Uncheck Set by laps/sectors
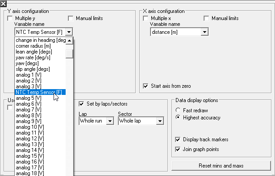The image size is (275, 176). (x=81, y=104)
